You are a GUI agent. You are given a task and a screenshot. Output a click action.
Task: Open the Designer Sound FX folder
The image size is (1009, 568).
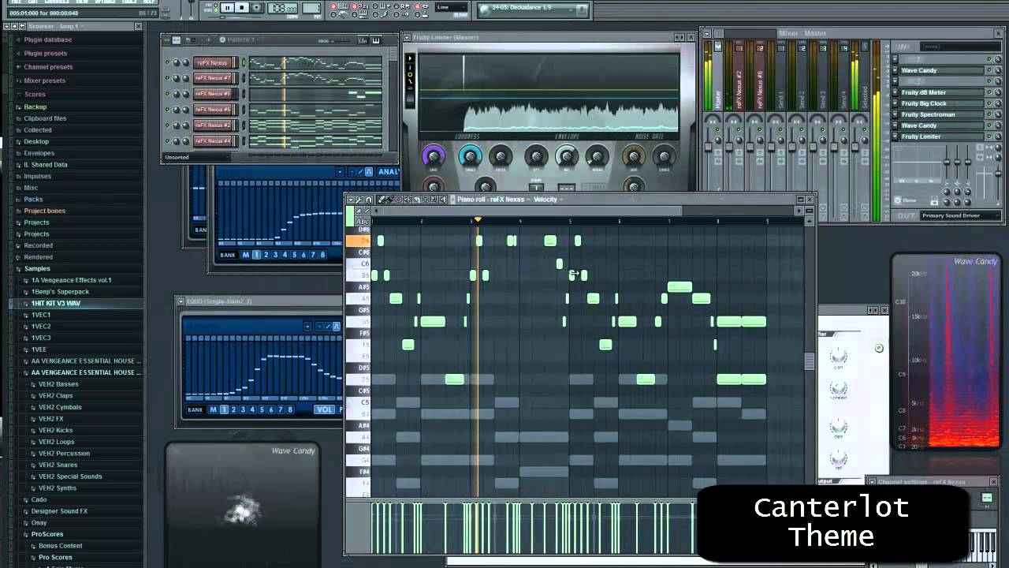click(x=59, y=511)
